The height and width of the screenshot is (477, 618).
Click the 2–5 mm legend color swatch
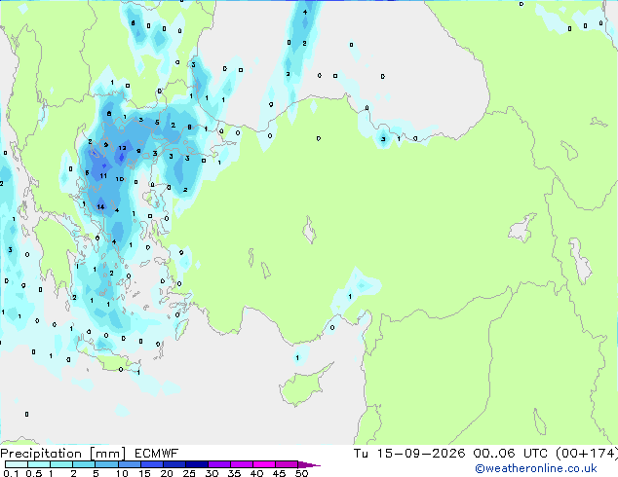click(85, 464)
